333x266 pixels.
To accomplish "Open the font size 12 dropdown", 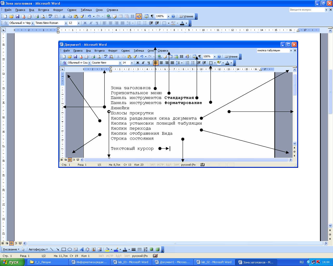I will (79, 23).
